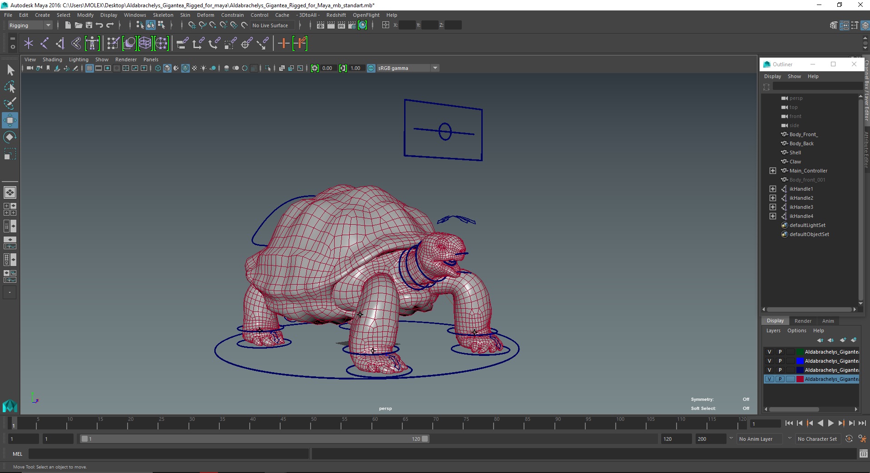Open the No Character Set dropdown
The image size is (870, 473).
pyautogui.click(x=817, y=439)
